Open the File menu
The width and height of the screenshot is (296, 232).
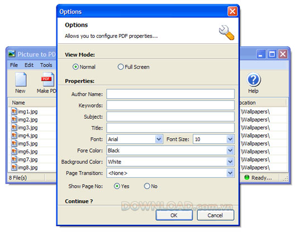(14, 65)
